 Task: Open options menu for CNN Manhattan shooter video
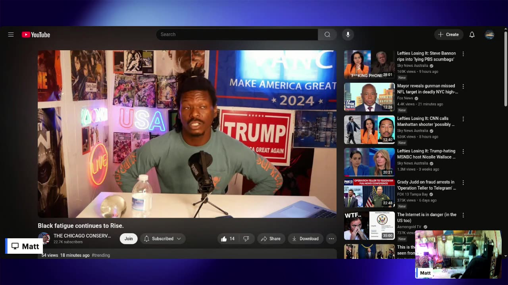[463, 119]
